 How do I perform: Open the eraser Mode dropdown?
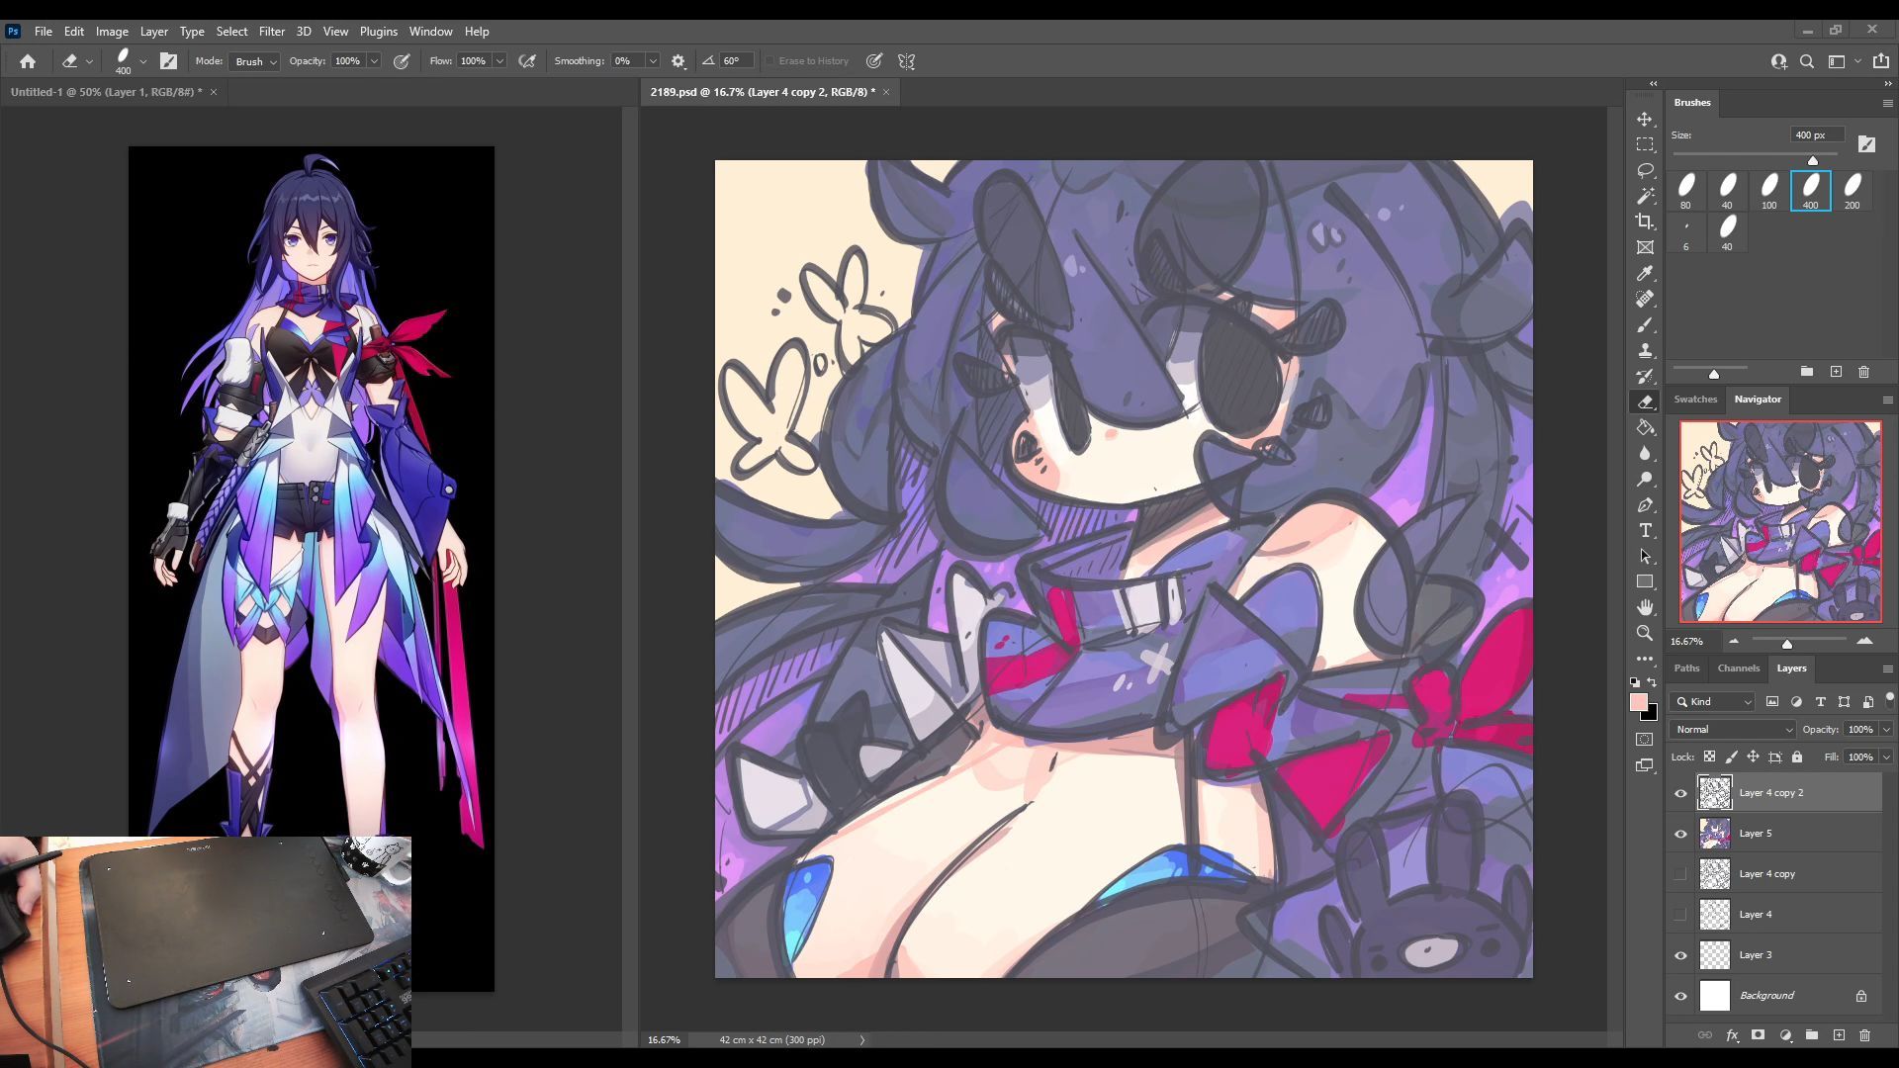click(254, 61)
